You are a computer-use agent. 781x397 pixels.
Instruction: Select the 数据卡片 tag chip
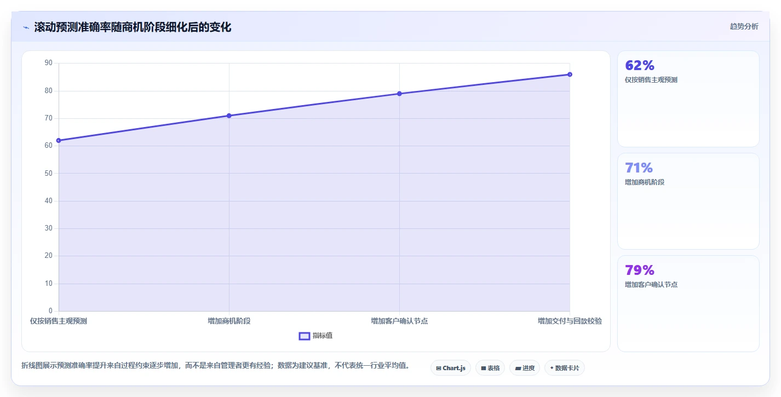point(565,368)
